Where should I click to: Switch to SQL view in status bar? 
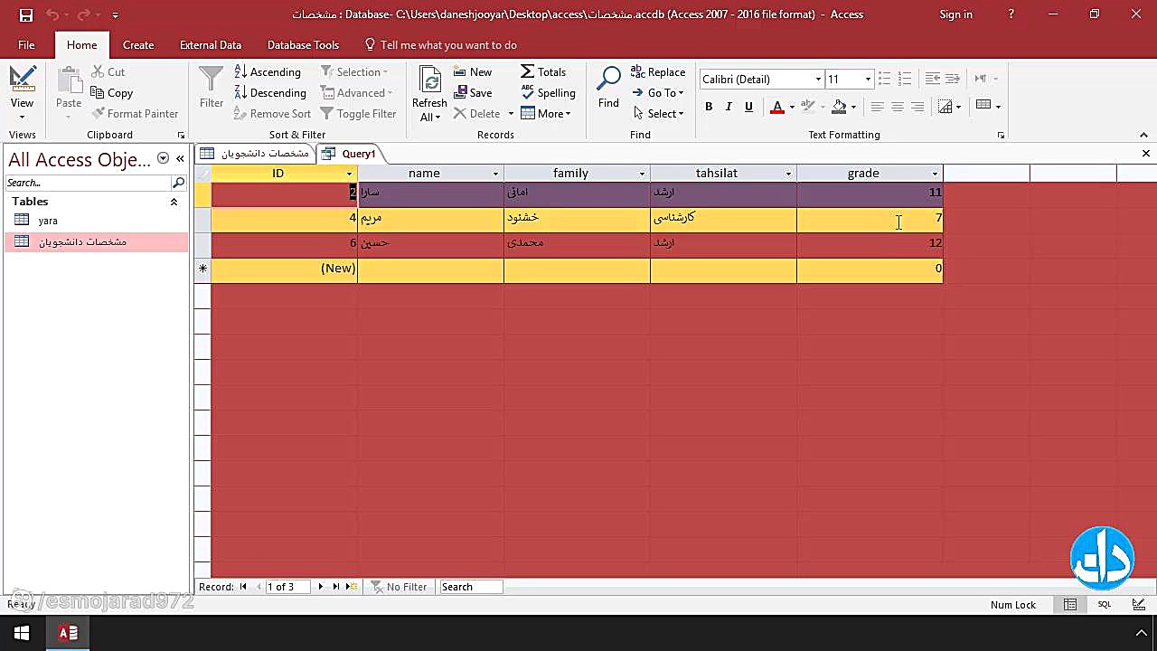[x=1105, y=605]
